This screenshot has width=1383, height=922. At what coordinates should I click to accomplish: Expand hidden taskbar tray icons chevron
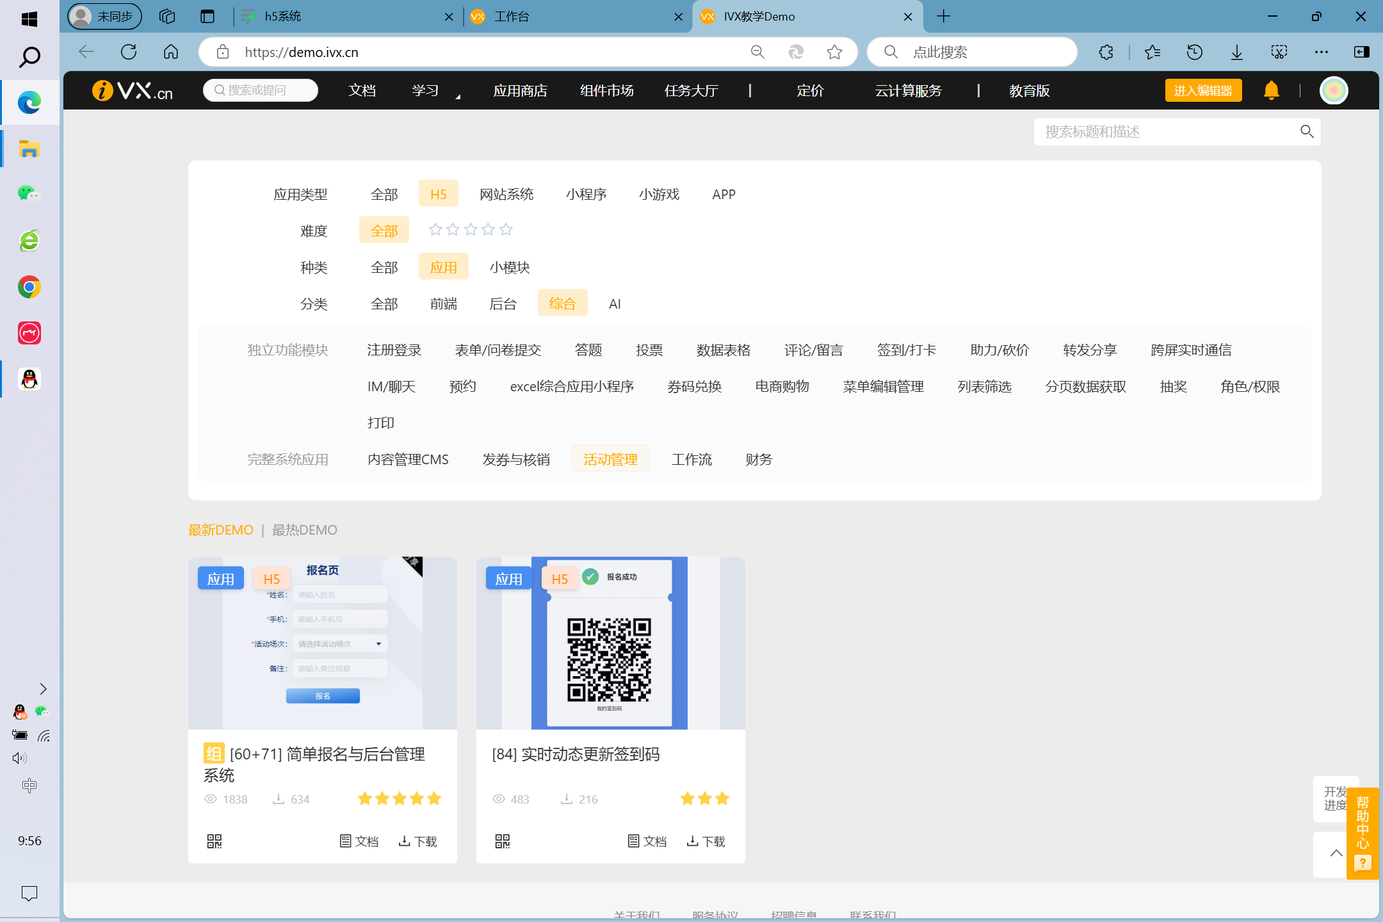43,689
